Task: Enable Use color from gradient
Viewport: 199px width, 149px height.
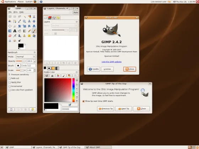Action: point(10,90)
